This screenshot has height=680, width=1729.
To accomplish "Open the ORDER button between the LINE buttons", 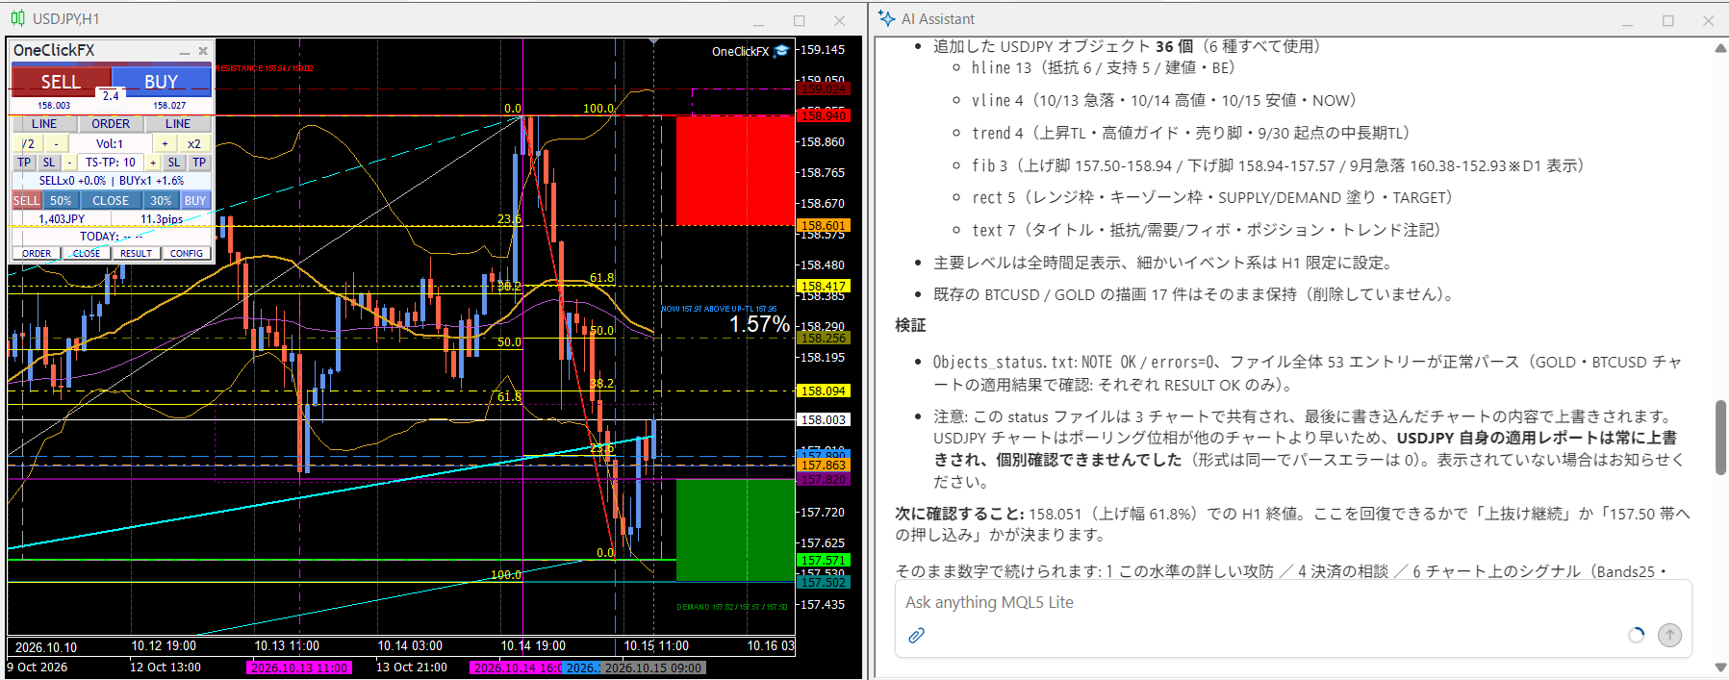I will pos(111,124).
